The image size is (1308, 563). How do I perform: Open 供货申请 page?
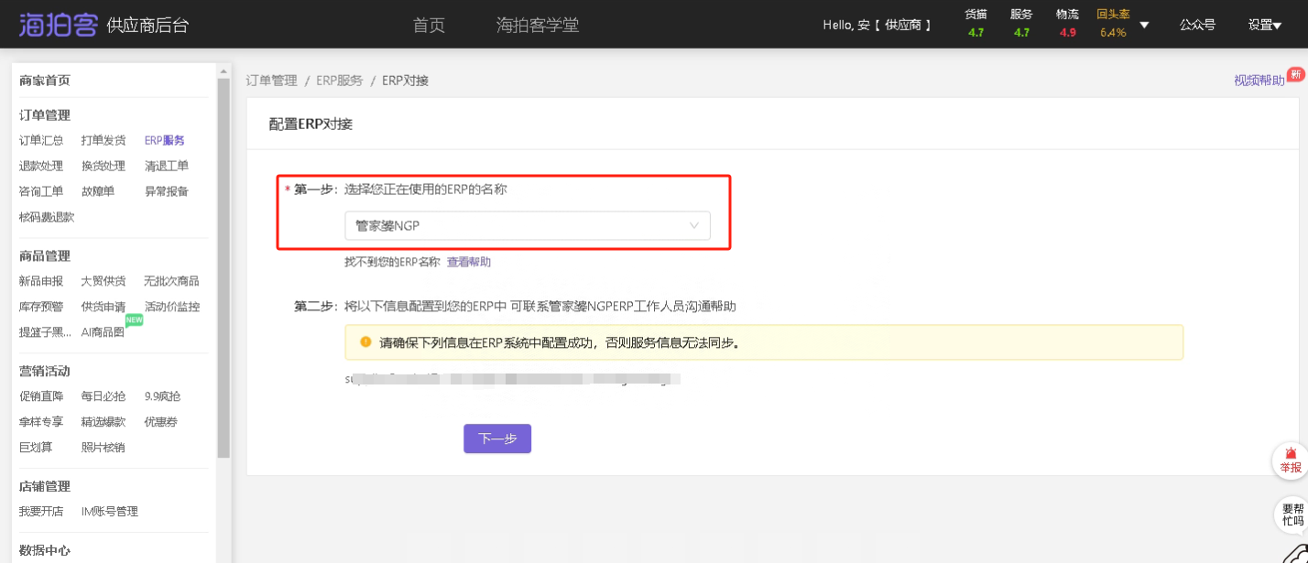pos(104,307)
